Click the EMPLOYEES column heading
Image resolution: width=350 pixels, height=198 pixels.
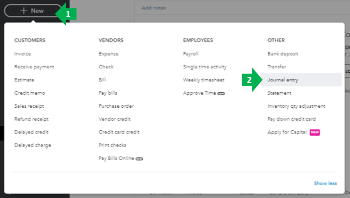pyautogui.click(x=198, y=40)
